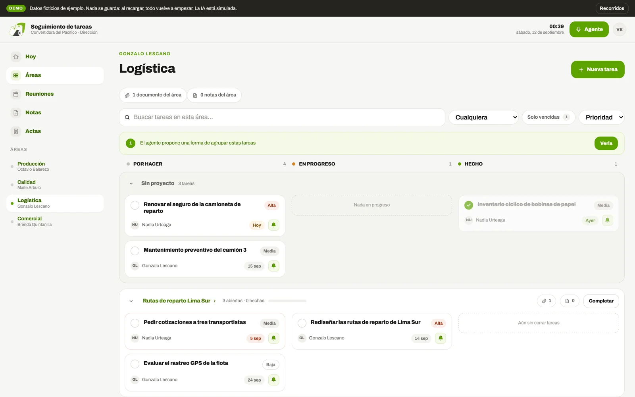Toggle the Solo vencidas filter
Image resolution: width=635 pixels, height=397 pixels.
pyautogui.click(x=548, y=117)
